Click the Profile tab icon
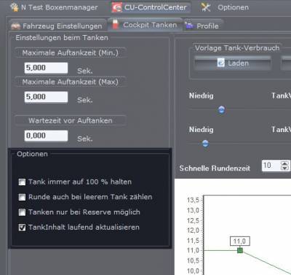 tap(189, 25)
